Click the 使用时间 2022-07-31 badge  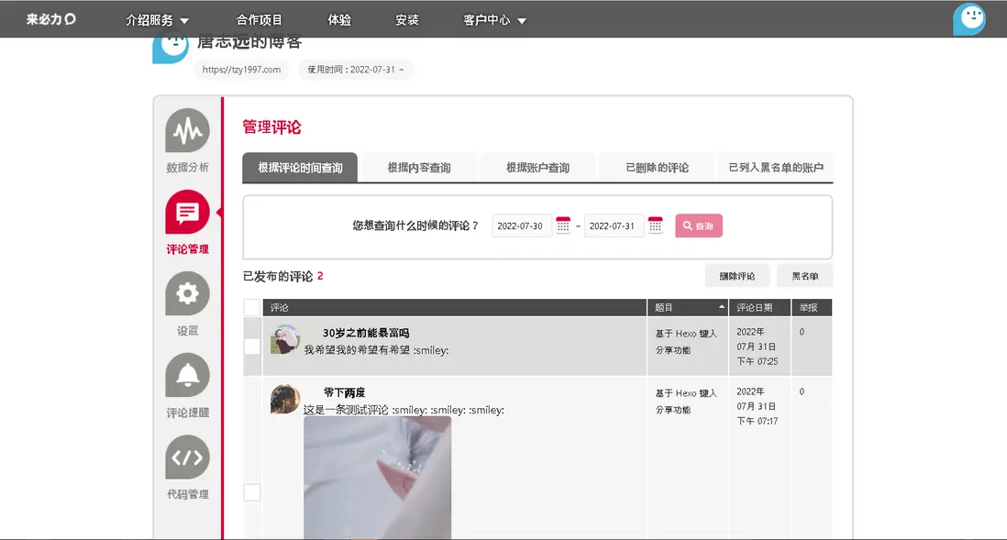(356, 70)
